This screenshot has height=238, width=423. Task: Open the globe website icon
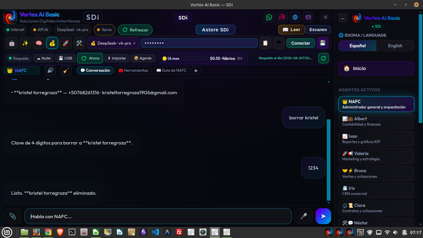[295, 17]
